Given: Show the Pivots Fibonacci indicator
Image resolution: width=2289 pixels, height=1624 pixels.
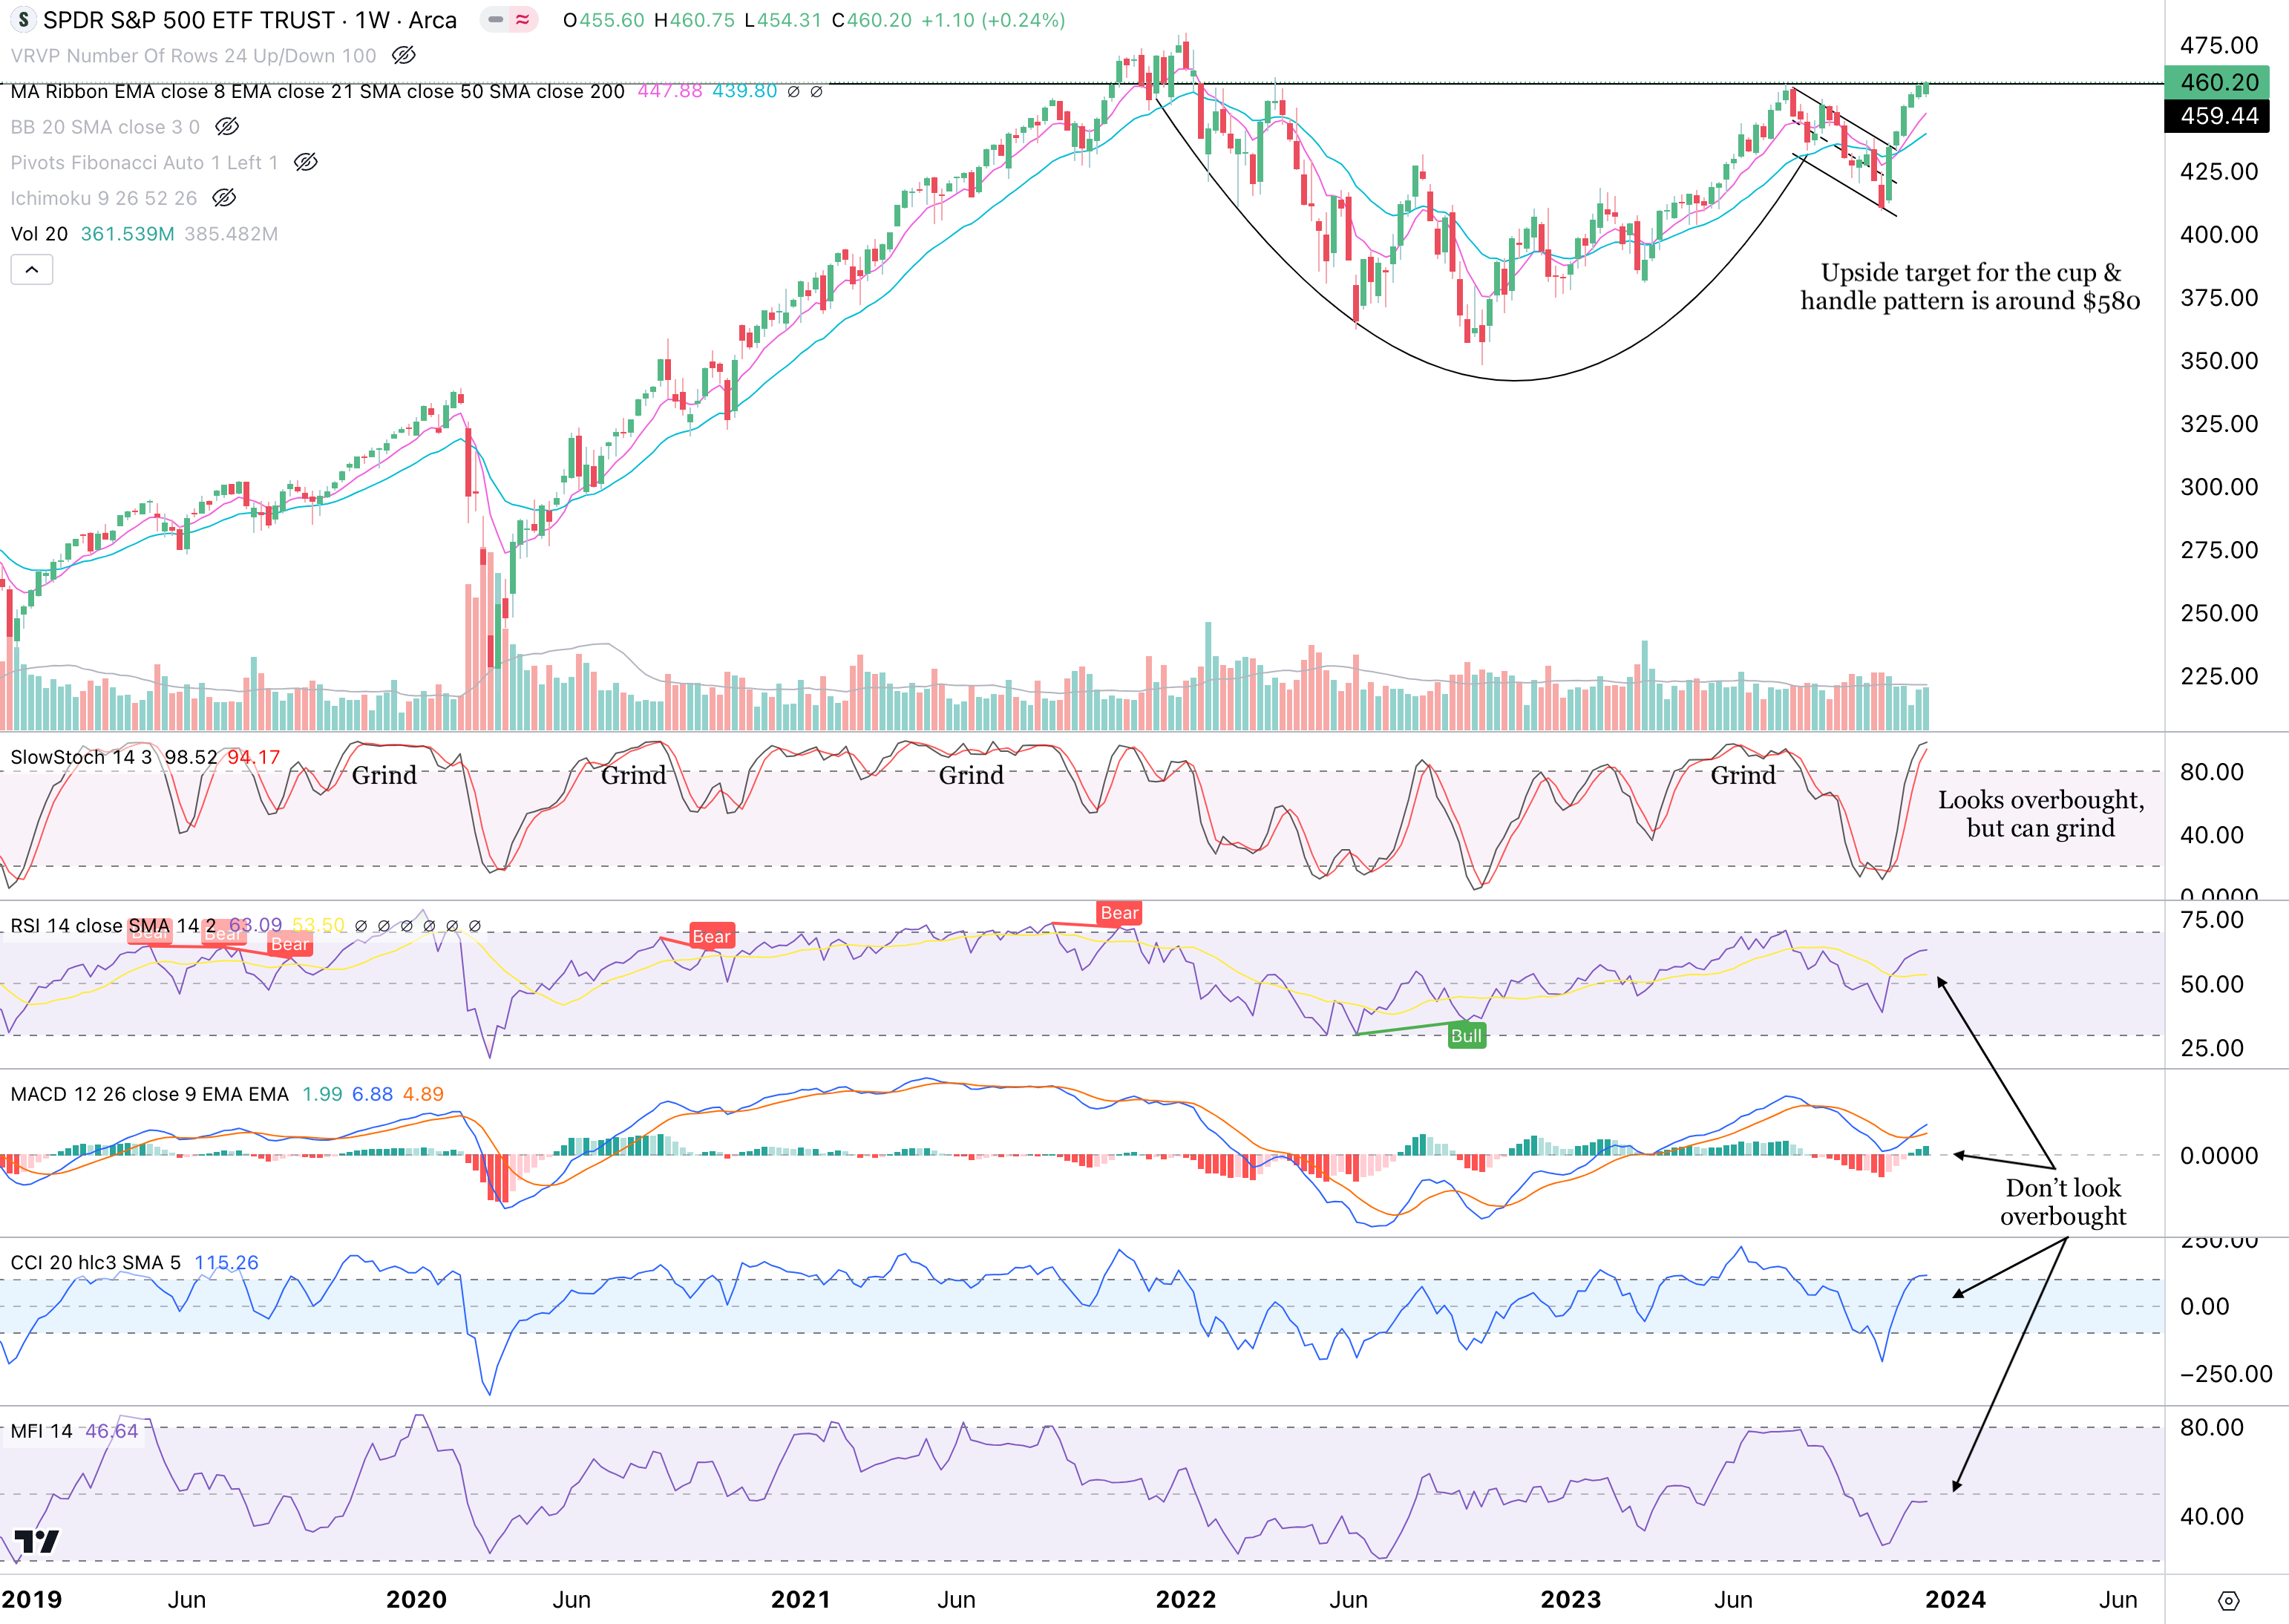Looking at the screenshot, I should pos(306,162).
